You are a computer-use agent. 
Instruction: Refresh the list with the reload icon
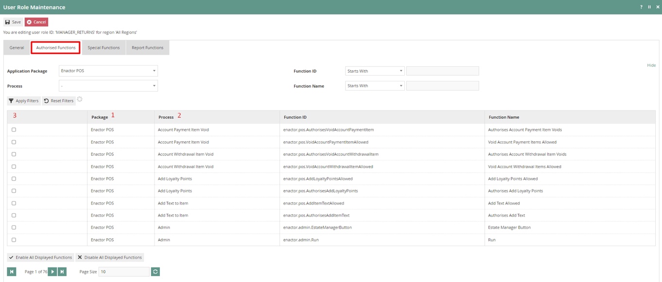[x=155, y=271]
